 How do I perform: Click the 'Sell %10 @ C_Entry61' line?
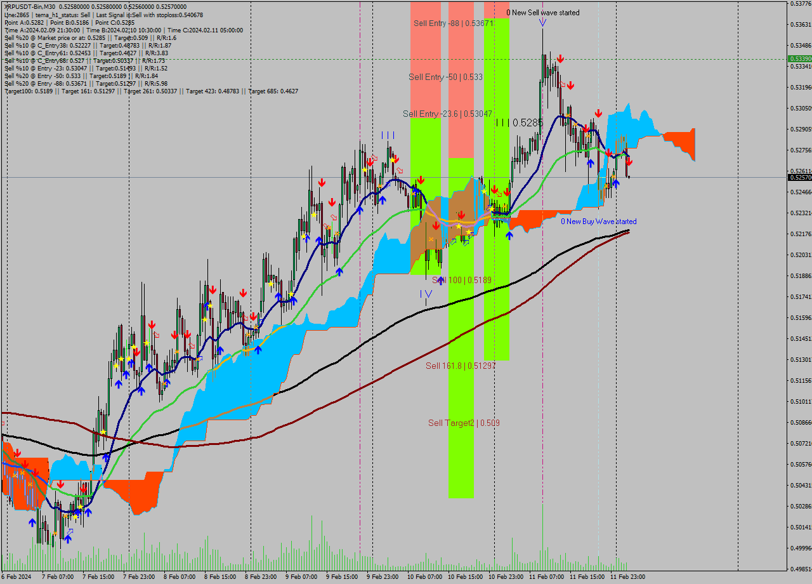pos(86,53)
